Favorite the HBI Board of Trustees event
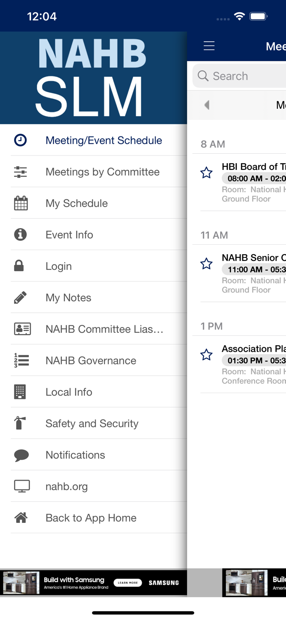Viewport: 286px width, 620px height. tap(206, 173)
